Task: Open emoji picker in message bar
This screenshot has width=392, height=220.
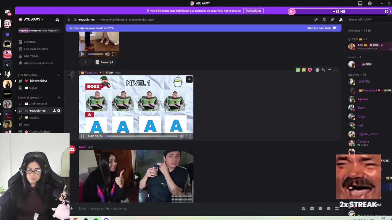Action: pyautogui.click(x=329, y=208)
